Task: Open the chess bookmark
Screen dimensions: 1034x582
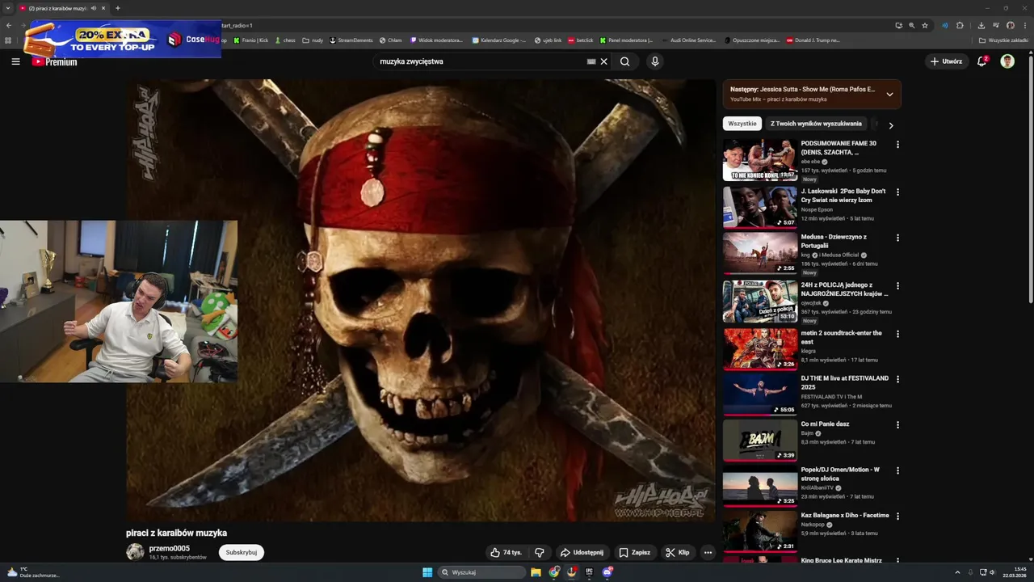Action: pos(285,40)
